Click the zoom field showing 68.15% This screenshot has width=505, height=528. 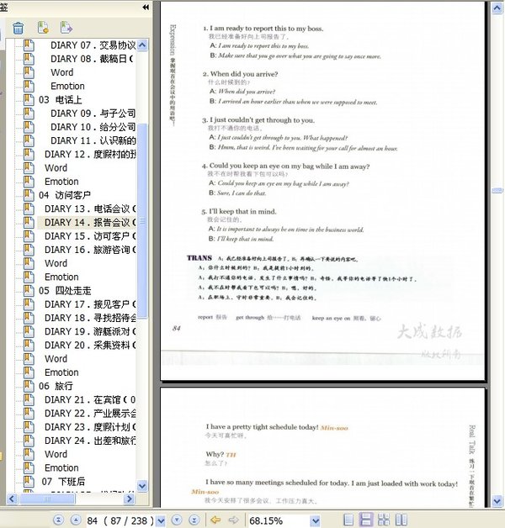279,520
